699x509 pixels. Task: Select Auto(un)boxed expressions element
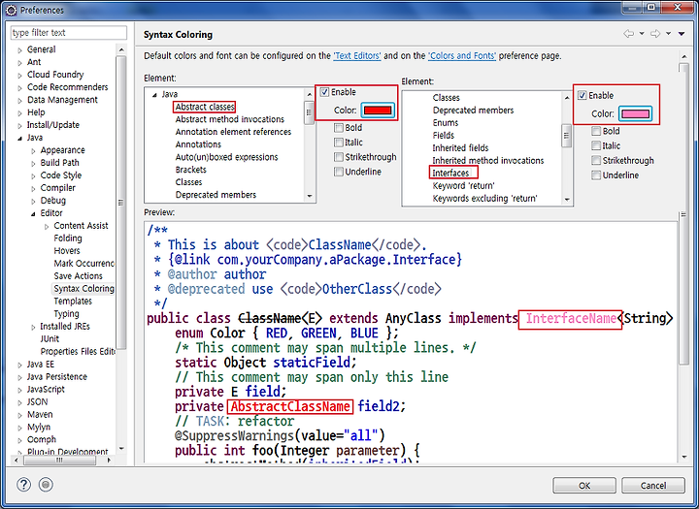226,157
